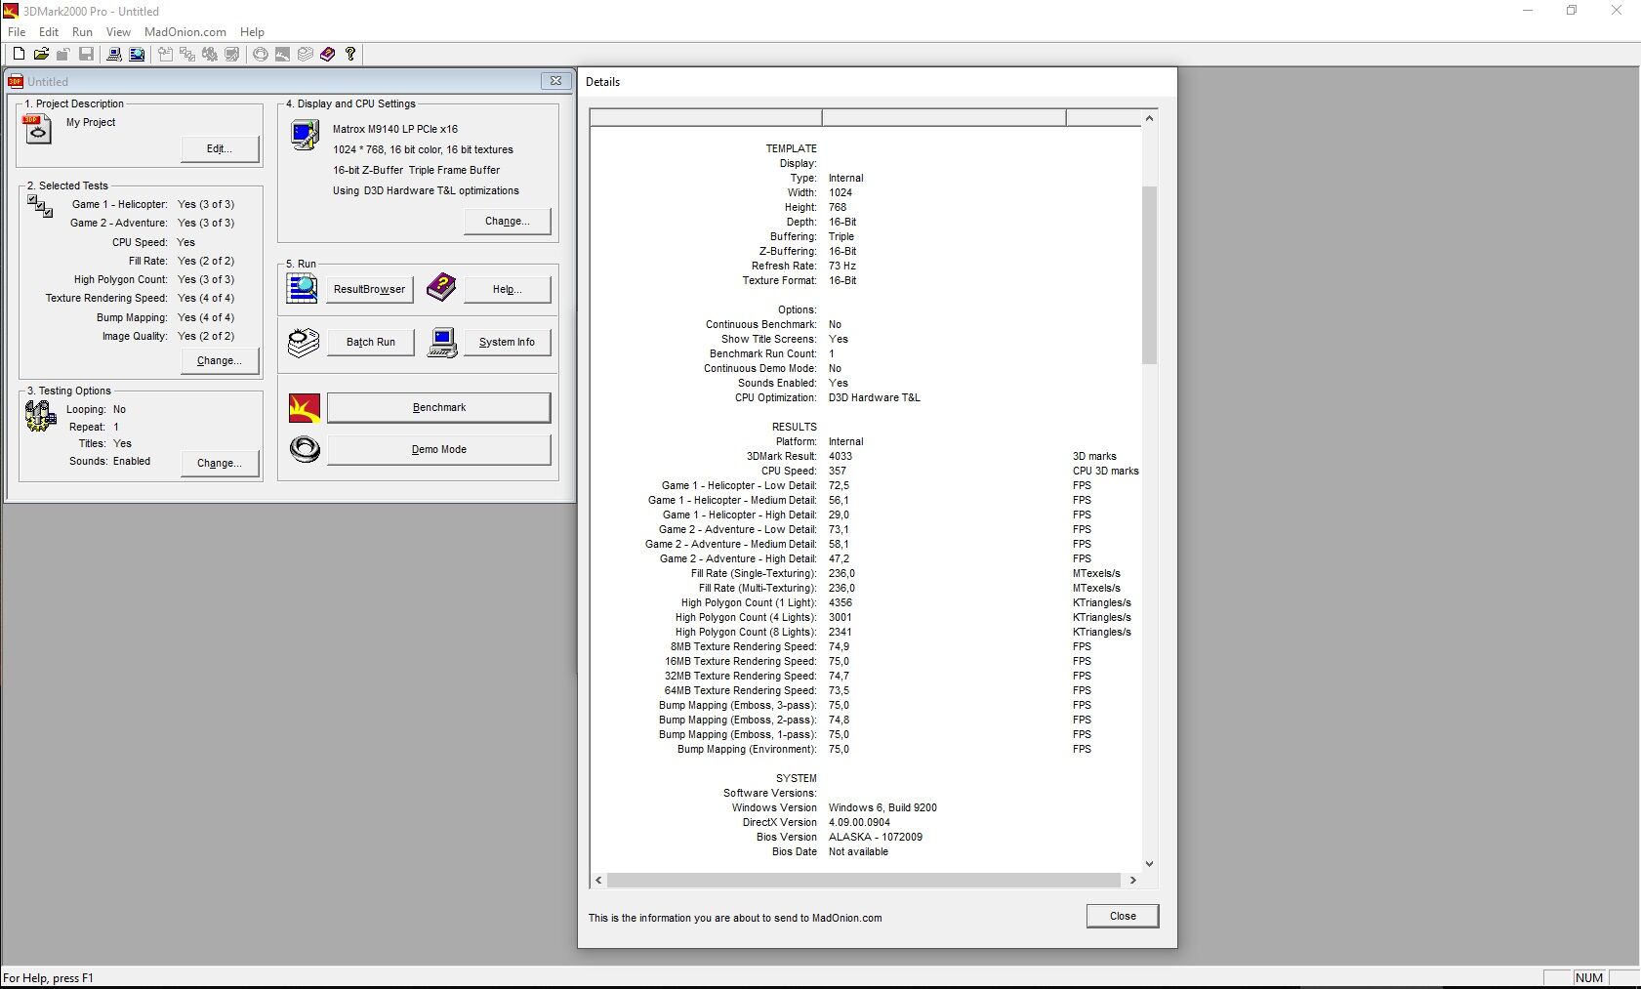Launch ResultBrowser from the toolbar magnifier icon

pos(137,54)
